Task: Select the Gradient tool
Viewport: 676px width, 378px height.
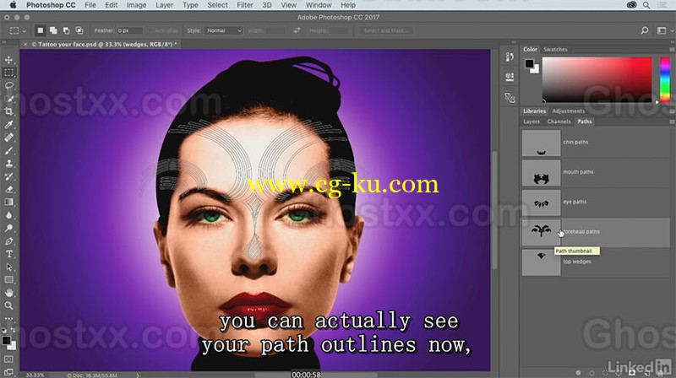Action: [8, 202]
